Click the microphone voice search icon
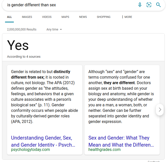Viewport: 167px width, 162px height. coord(140,5)
